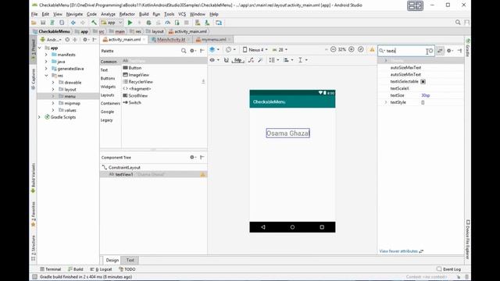Image resolution: width=500 pixels, height=281 pixels.
Task: Click the Infer Constraints magic wand icon
Action: (260, 60)
